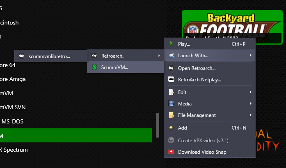Image resolution: width=286 pixels, height=168 pixels.
Task: Click the Launch With paper plane icon
Action: point(171,56)
